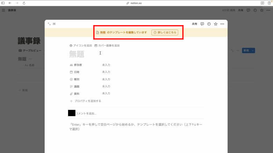Open the dropdown arrow beside 新規 button

tap(253, 50)
